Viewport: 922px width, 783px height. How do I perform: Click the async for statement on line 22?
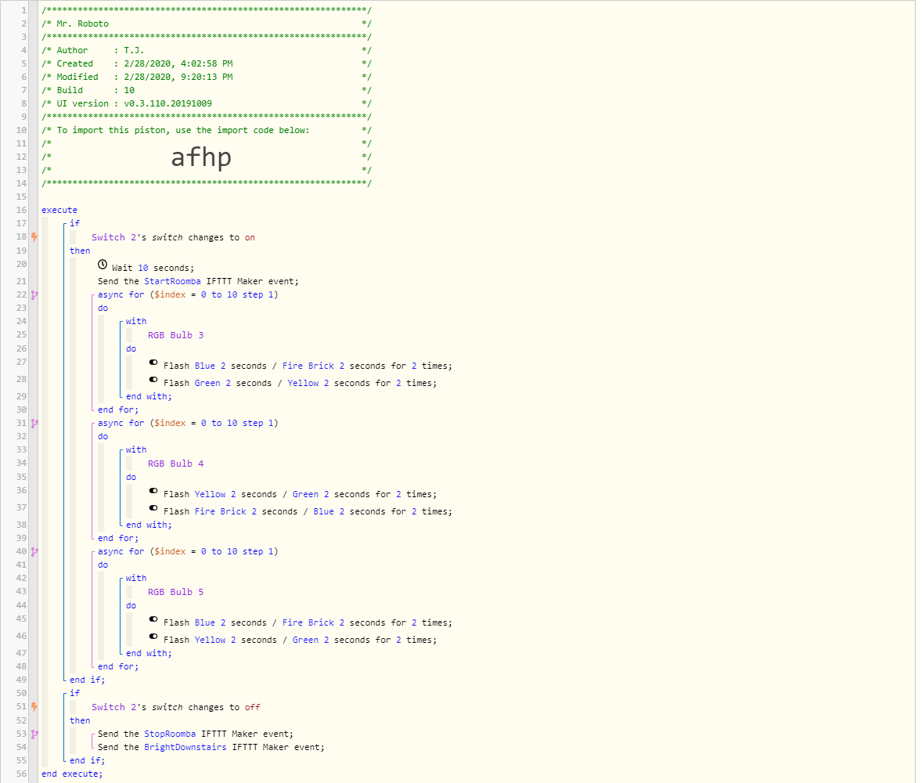coord(188,294)
